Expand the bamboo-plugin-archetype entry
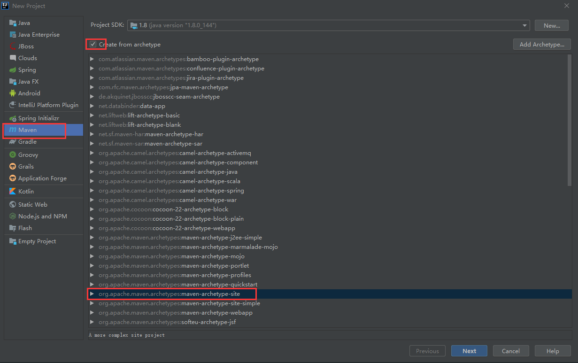 click(x=92, y=59)
